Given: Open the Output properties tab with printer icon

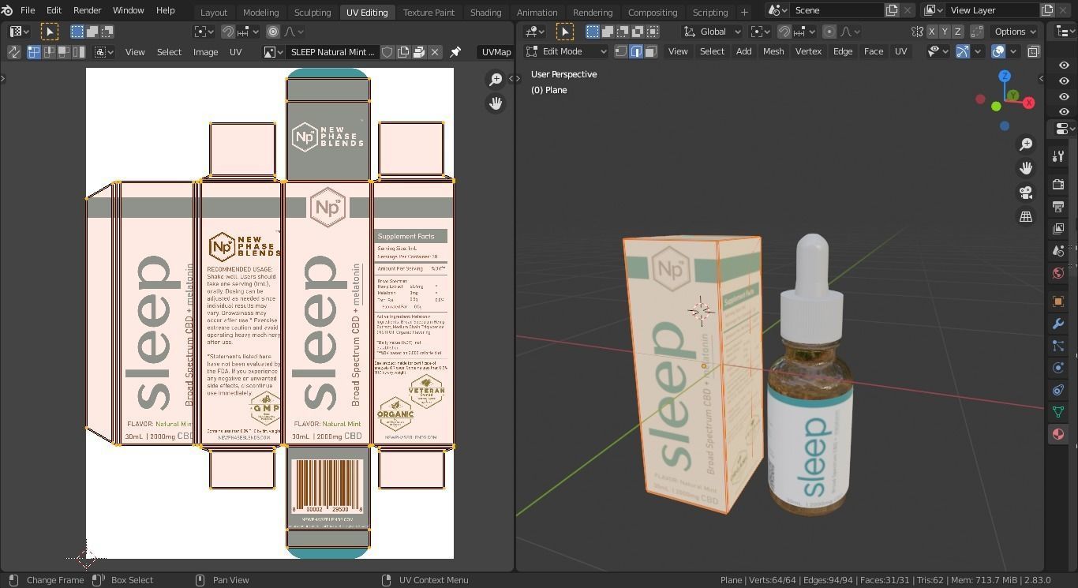Looking at the screenshot, I should click(1058, 206).
